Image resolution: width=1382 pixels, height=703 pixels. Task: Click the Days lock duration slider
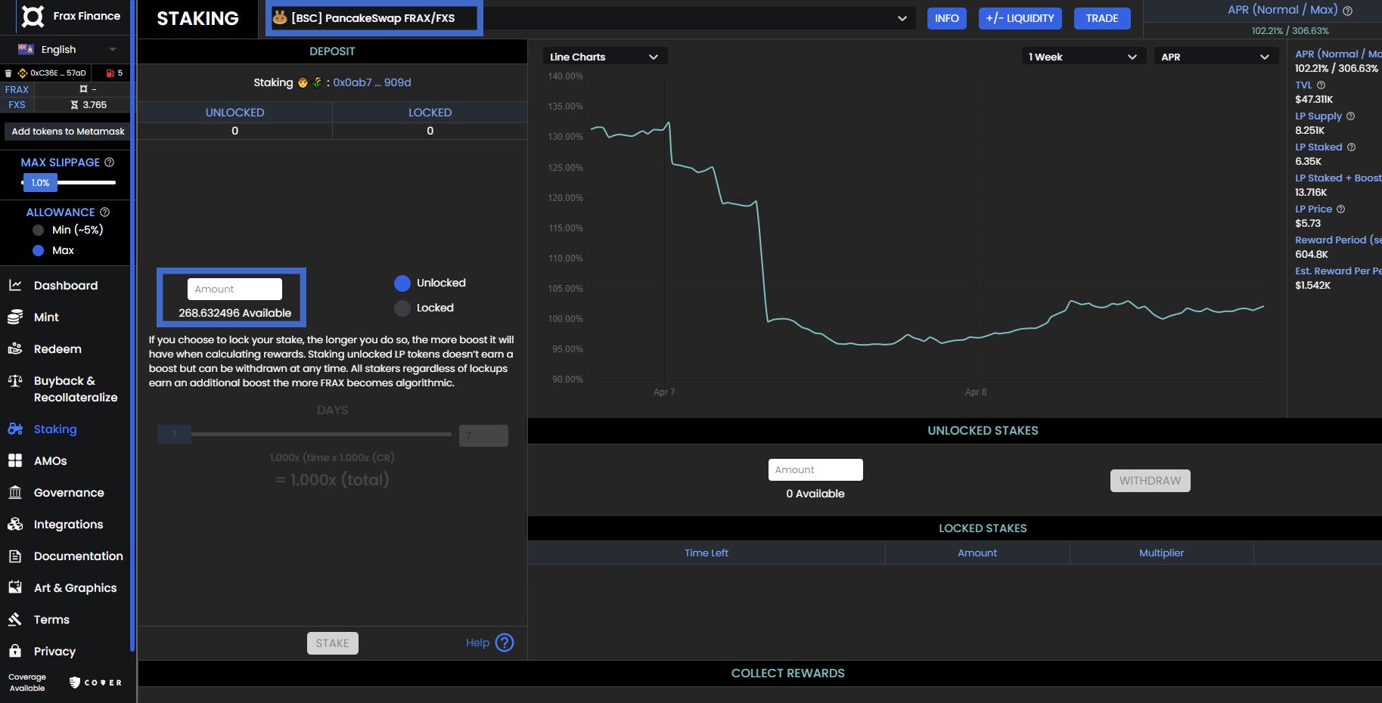point(304,435)
